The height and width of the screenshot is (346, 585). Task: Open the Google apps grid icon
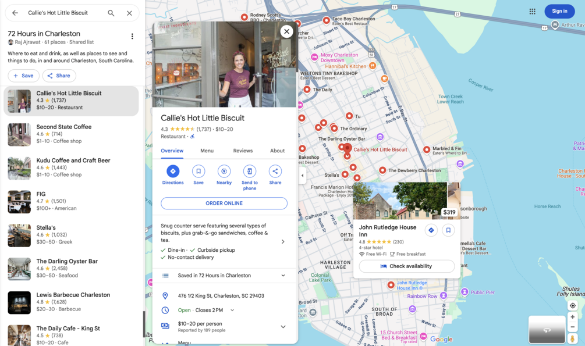(x=533, y=11)
